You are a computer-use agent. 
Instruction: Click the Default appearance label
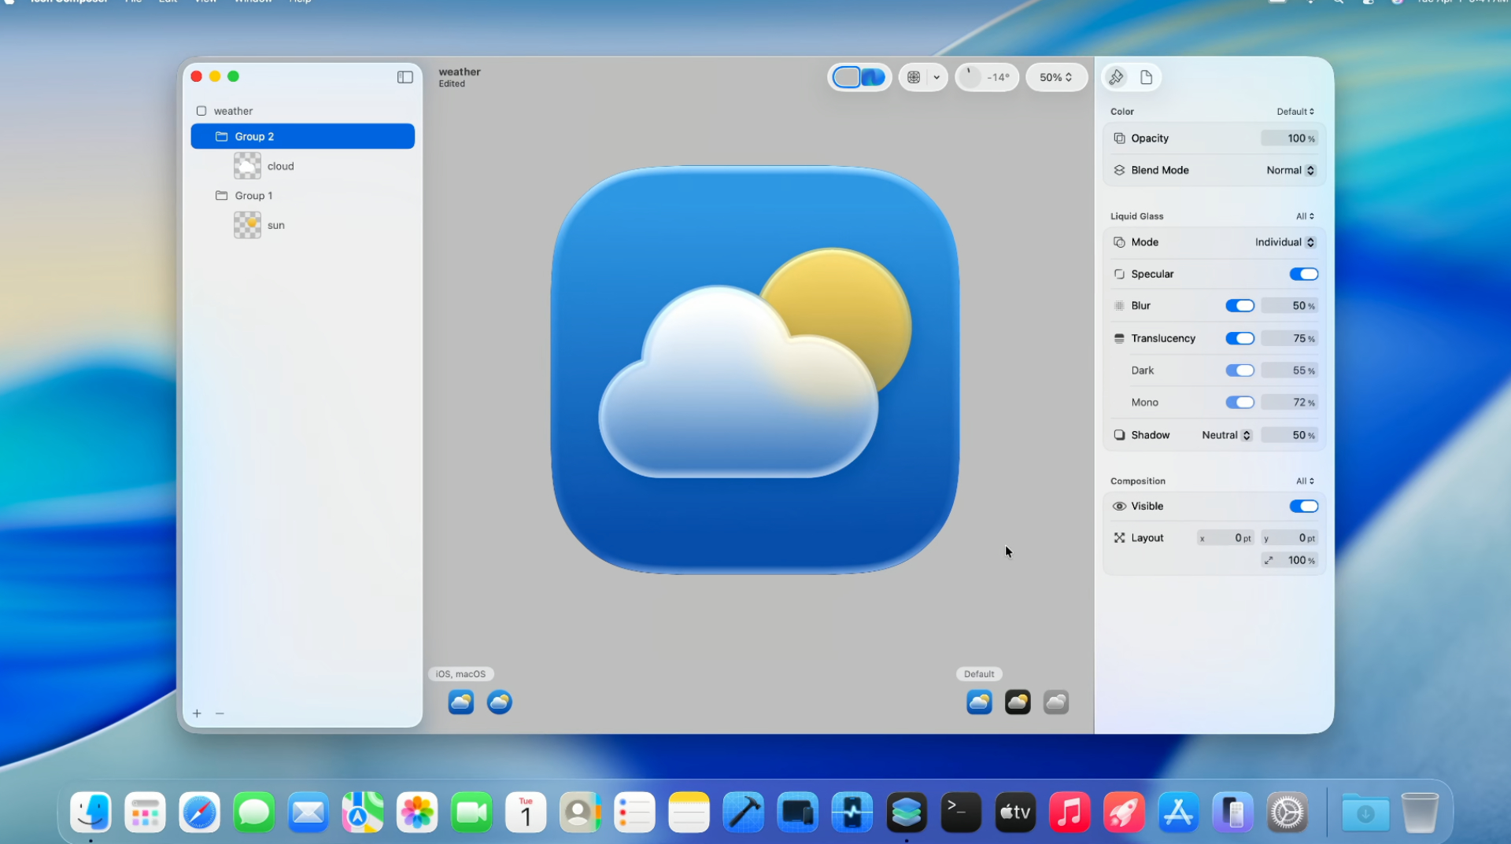(x=979, y=674)
